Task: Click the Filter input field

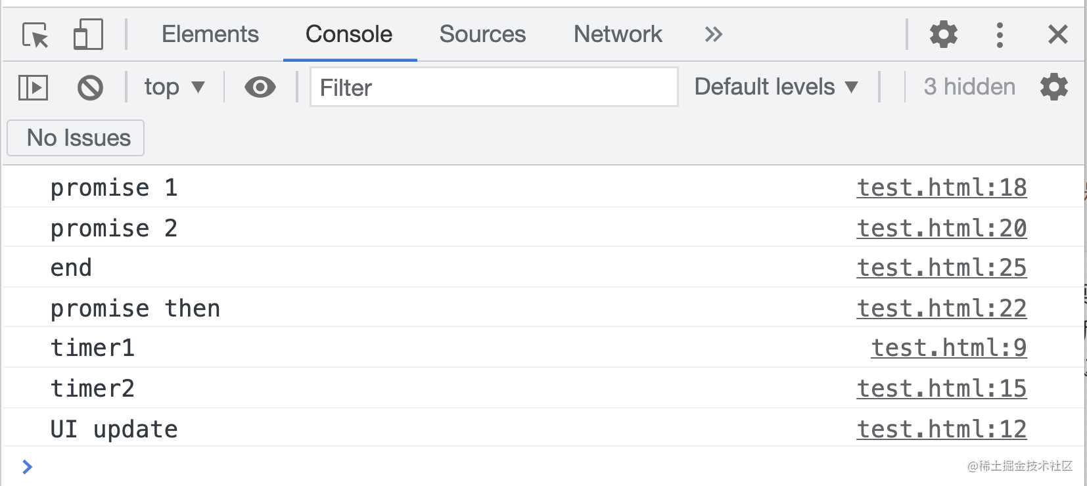Action: (x=494, y=87)
